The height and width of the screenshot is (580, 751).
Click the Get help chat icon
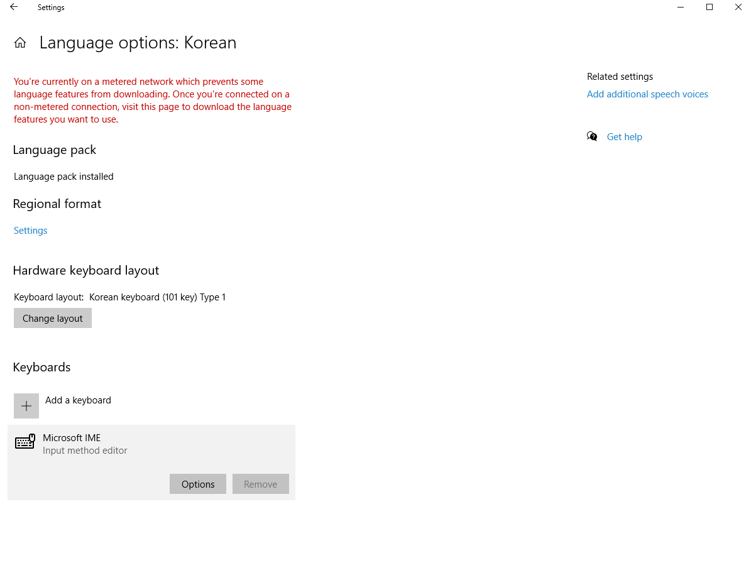click(x=592, y=136)
